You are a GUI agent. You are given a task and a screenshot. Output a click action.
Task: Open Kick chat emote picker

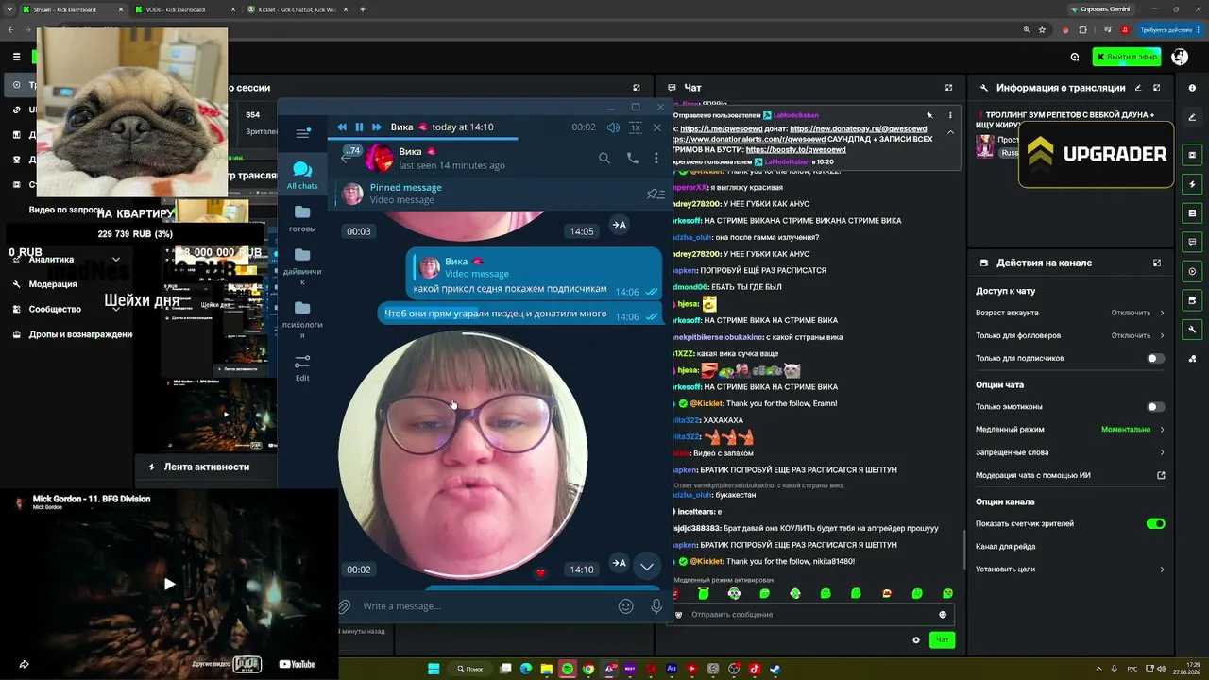pos(943,615)
